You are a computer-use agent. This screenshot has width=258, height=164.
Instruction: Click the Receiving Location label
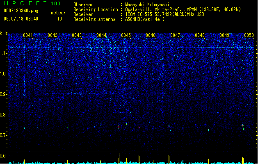pyautogui.click(x=96, y=9)
